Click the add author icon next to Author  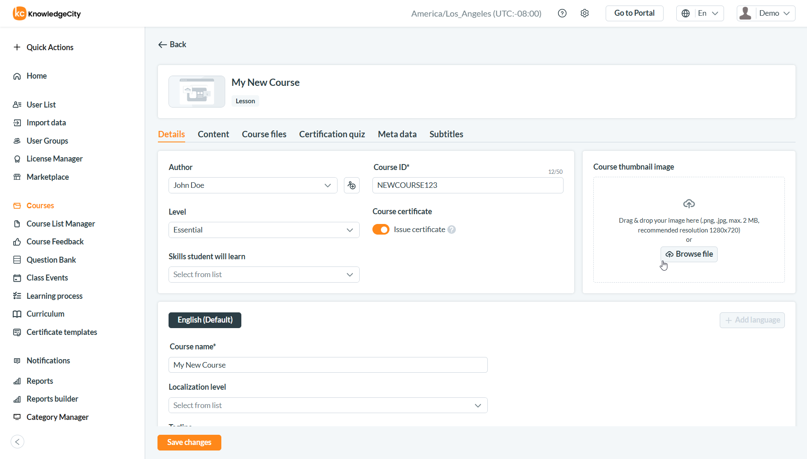click(x=352, y=185)
